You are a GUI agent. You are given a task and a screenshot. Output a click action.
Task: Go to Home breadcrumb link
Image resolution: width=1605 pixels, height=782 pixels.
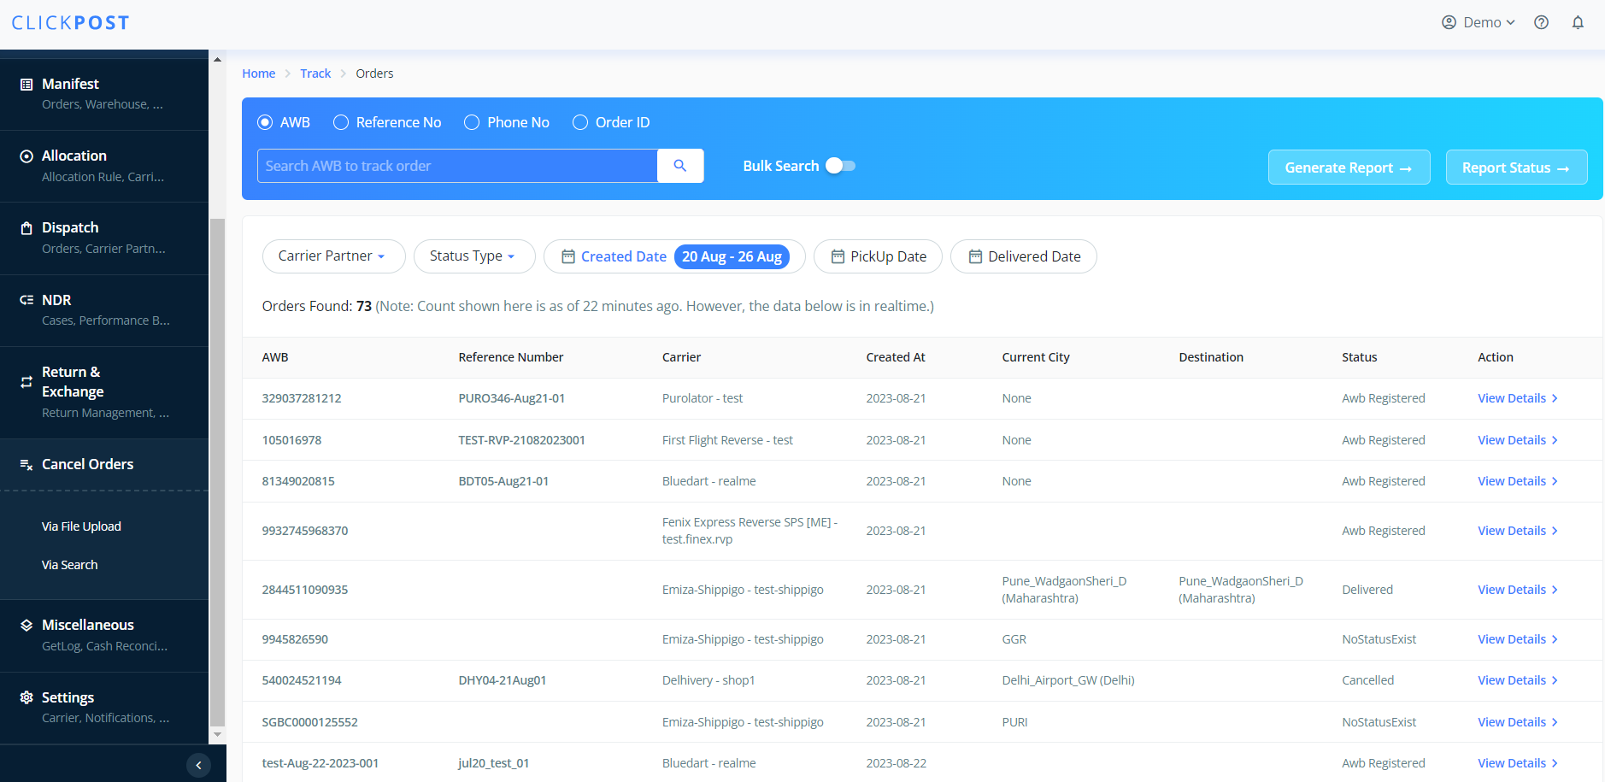point(258,73)
